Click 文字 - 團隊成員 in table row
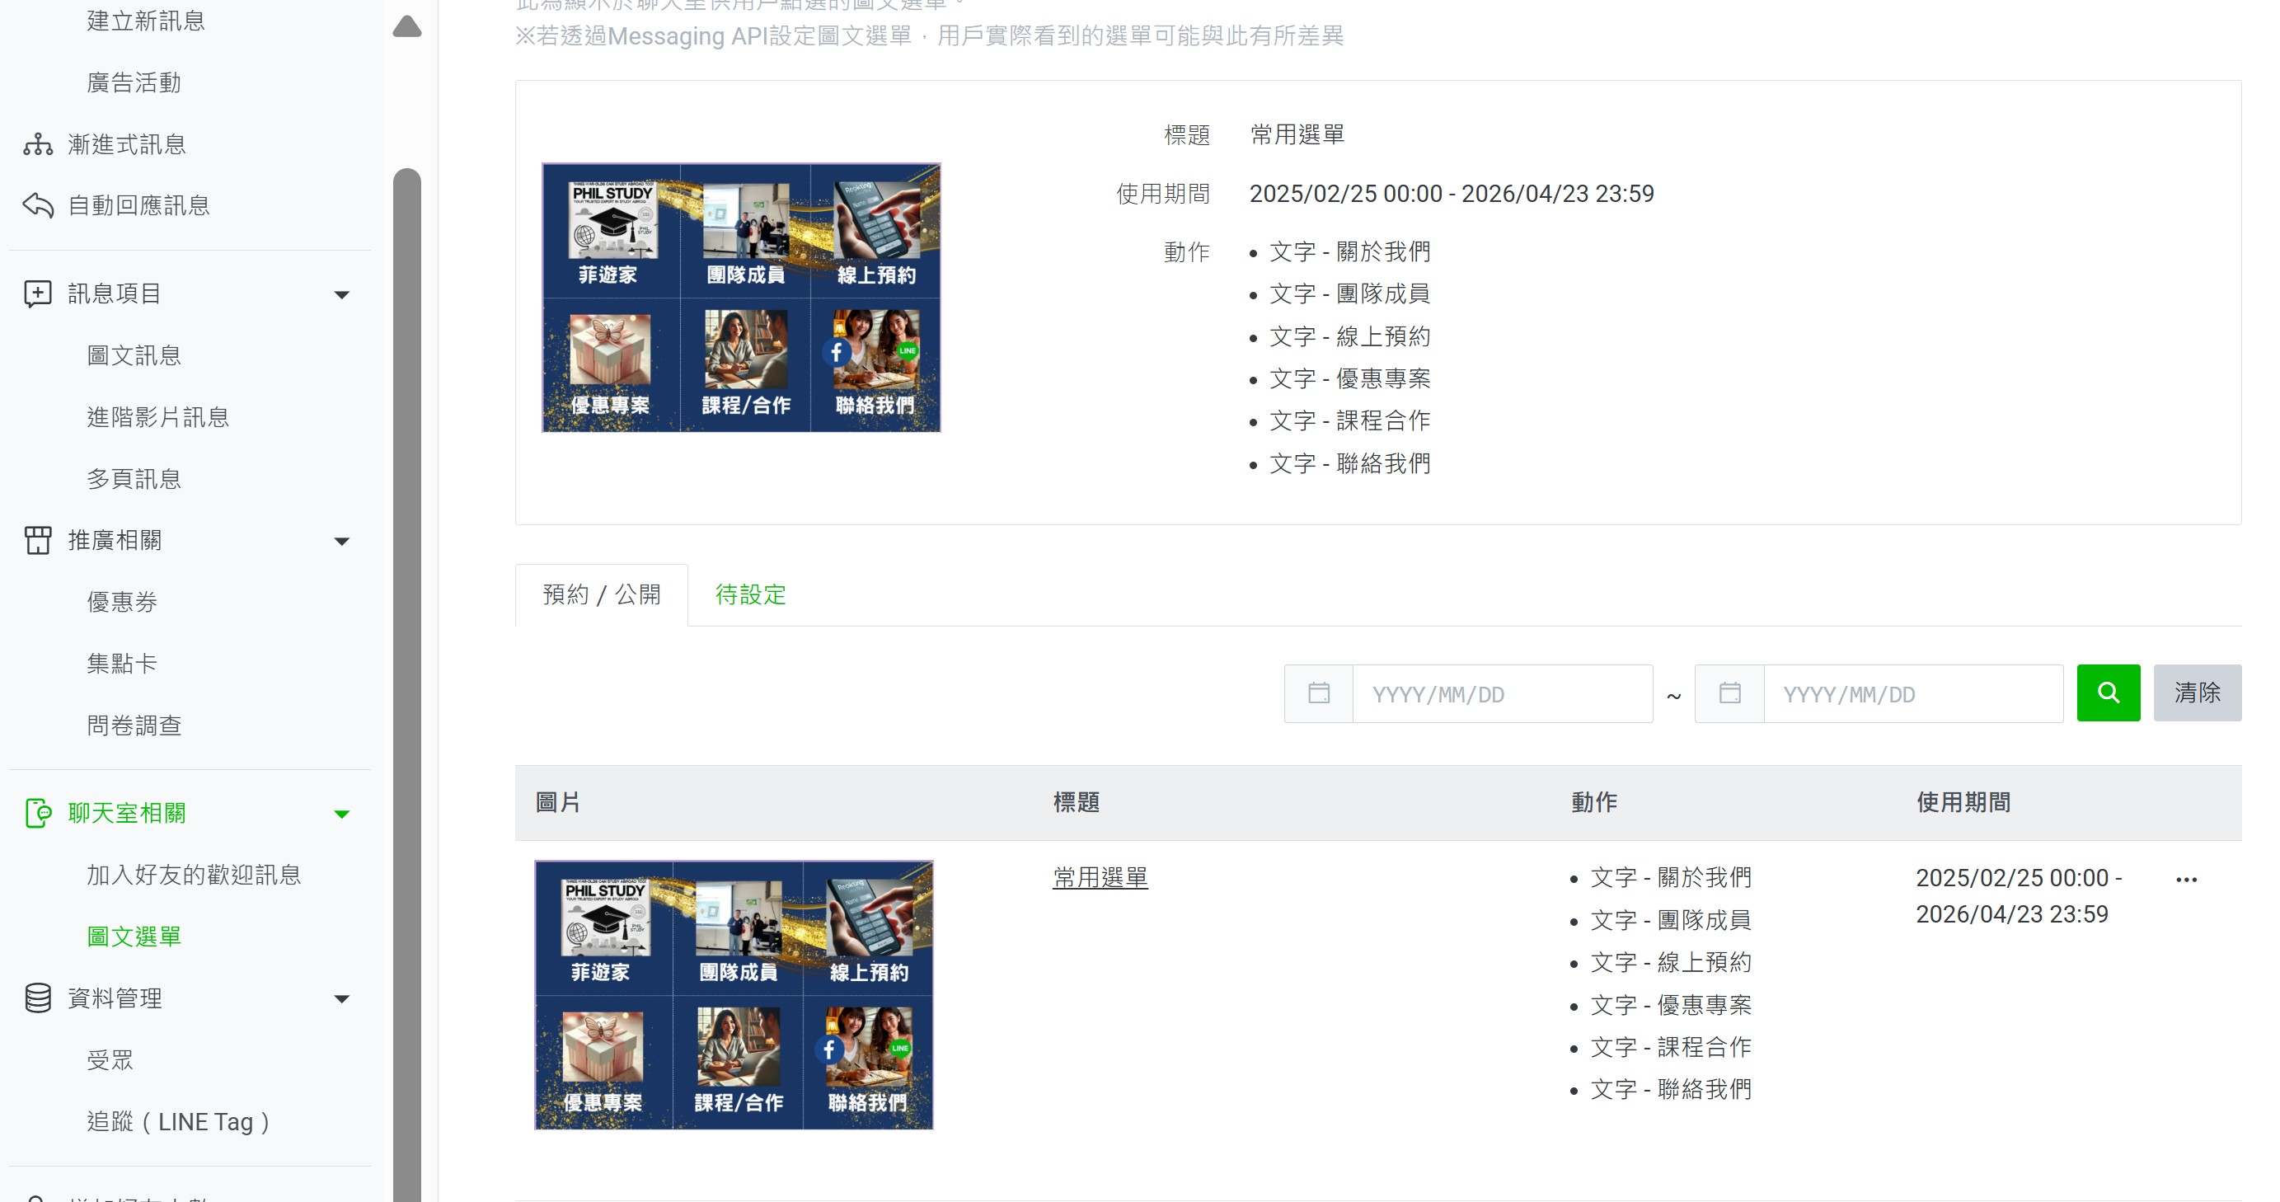This screenshot has width=2280, height=1202. coord(1671,921)
